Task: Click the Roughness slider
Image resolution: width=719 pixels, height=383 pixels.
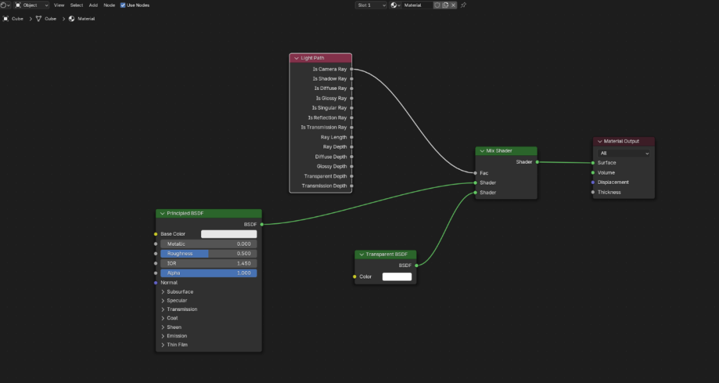Action: [x=208, y=254]
